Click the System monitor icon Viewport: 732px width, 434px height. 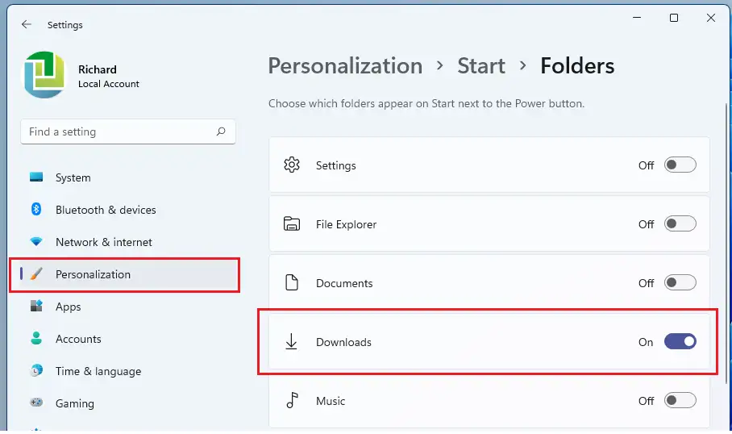36,177
